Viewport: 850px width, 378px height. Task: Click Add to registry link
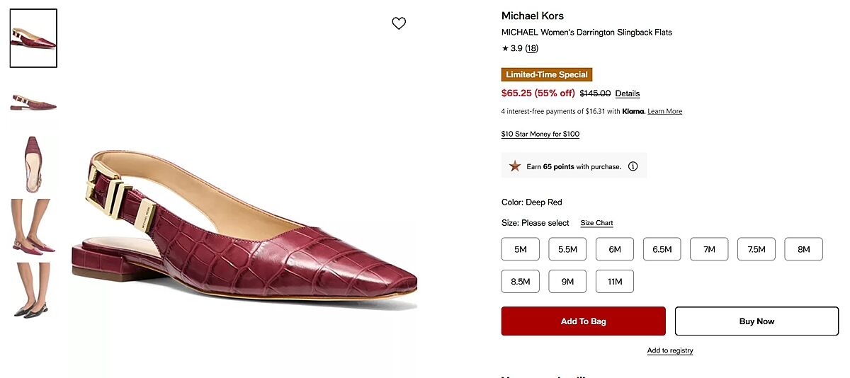670,350
